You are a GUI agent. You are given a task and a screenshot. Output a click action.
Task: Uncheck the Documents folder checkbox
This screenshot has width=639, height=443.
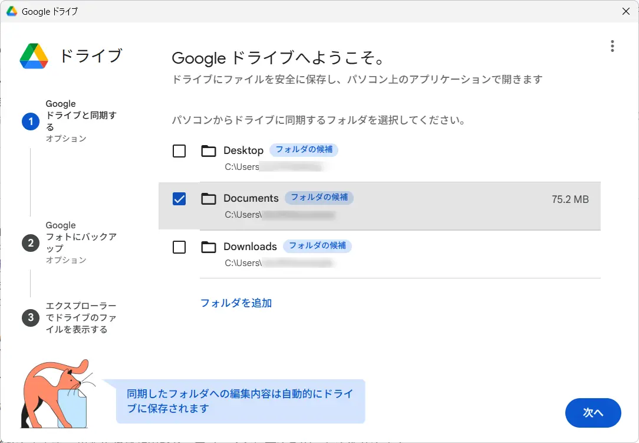click(179, 199)
